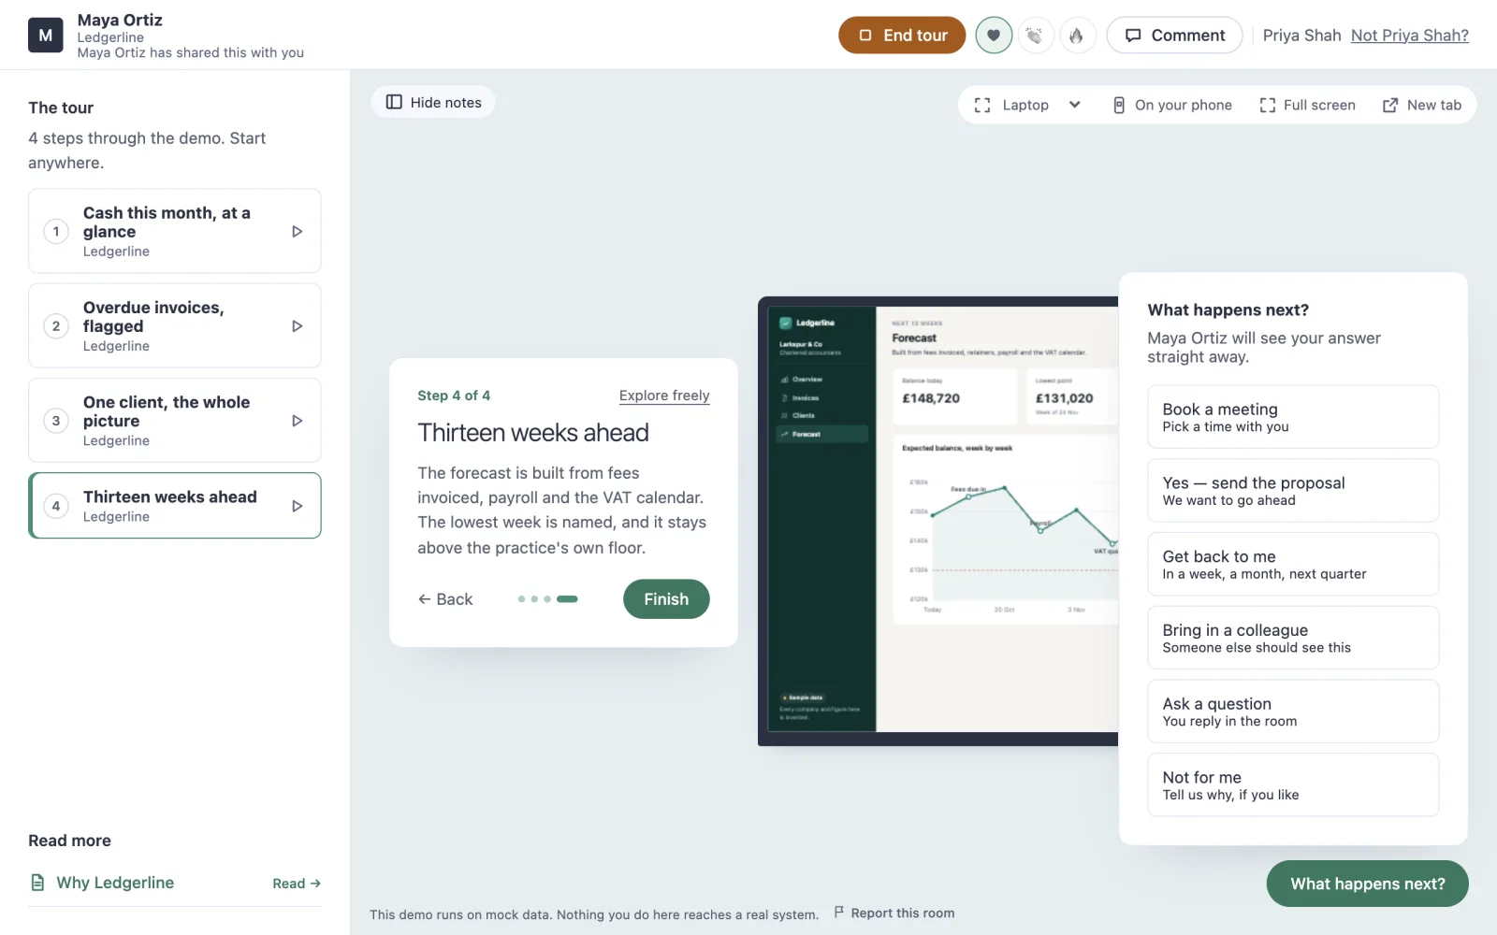Screen dimensions: 1497x935
Task: Choose 'Get back to me' option
Action: coord(1293,565)
